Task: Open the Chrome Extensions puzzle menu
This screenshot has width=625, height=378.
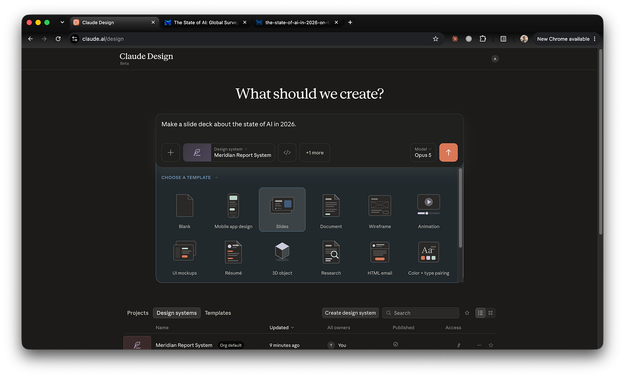Action: [x=483, y=39]
